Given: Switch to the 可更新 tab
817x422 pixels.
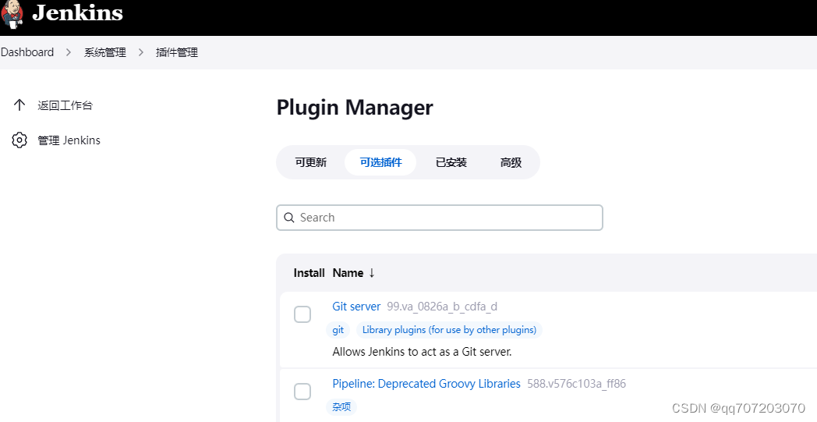Looking at the screenshot, I should [x=310, y=162].
